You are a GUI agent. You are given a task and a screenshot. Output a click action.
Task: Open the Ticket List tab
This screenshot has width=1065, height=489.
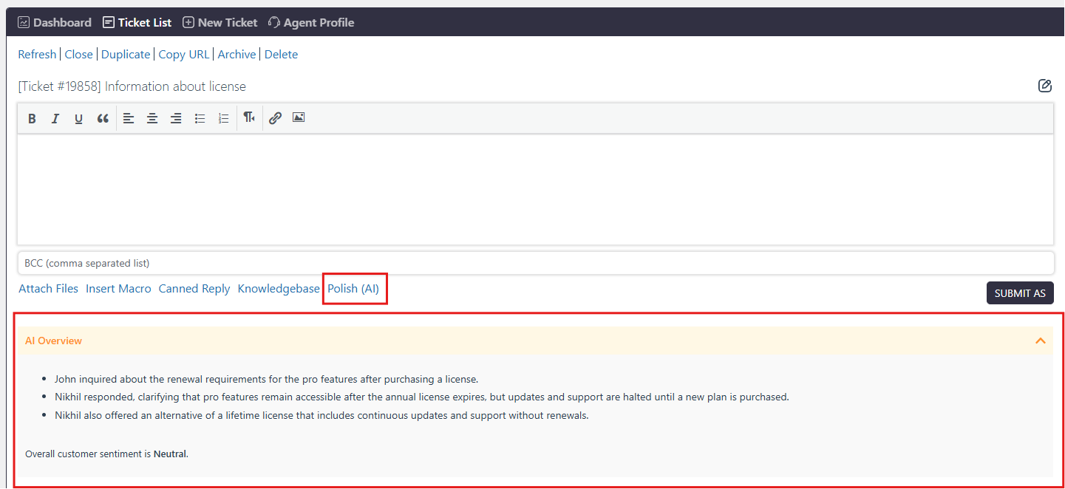(x=137, y=23)
